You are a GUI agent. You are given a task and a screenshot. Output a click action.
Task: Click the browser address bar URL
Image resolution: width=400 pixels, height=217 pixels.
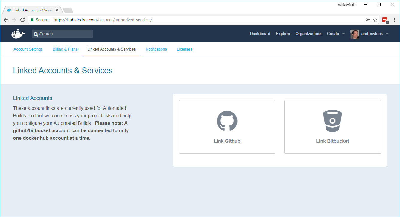(x=103, y=20)
